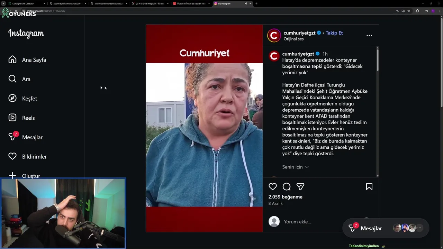Viewport: 443px width, 249px height.
Task: Expand the Senin için dropdown
Action: [x=295, y=167]
